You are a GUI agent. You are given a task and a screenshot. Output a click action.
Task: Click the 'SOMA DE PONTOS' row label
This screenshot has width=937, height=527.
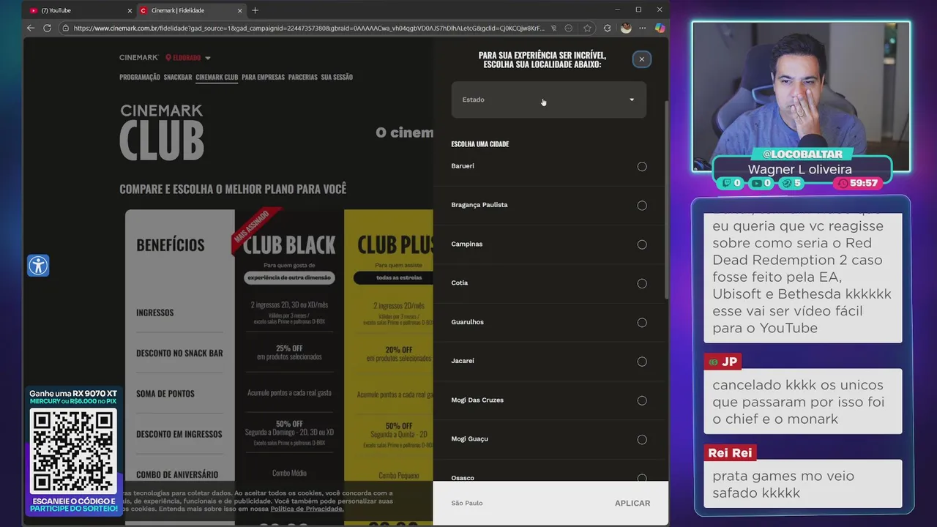(165, 394)
